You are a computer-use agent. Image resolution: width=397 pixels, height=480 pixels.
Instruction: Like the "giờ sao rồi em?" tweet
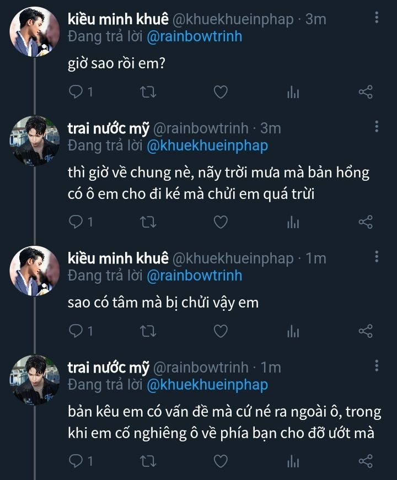(x=221, y=92)
